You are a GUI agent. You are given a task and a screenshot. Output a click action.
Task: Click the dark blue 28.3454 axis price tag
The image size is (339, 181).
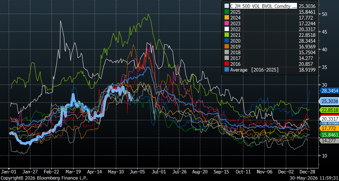click(329, 91)
